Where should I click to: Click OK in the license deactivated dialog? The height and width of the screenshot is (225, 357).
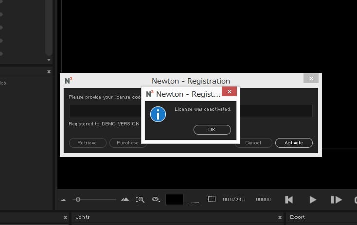point(212,130)
